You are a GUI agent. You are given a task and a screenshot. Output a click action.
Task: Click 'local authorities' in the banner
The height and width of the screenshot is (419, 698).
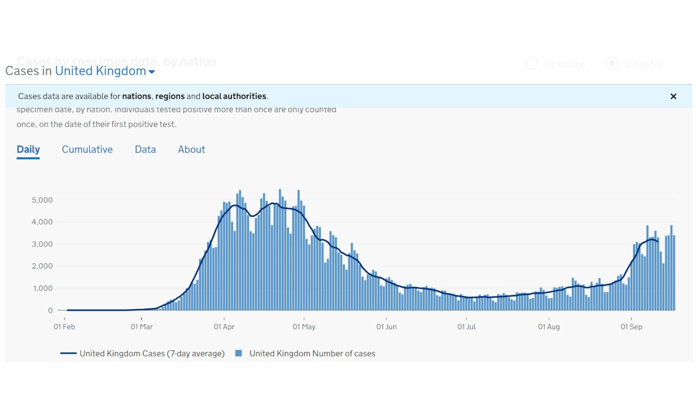(x=234, y=96)
